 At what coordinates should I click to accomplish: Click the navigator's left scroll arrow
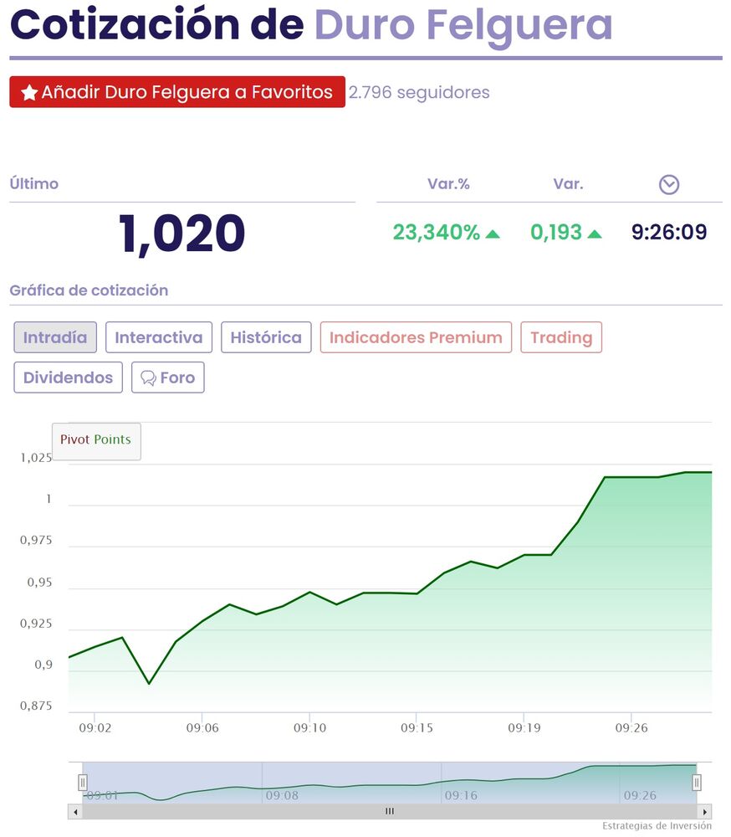pyautogui.click(x=75, y=812)
